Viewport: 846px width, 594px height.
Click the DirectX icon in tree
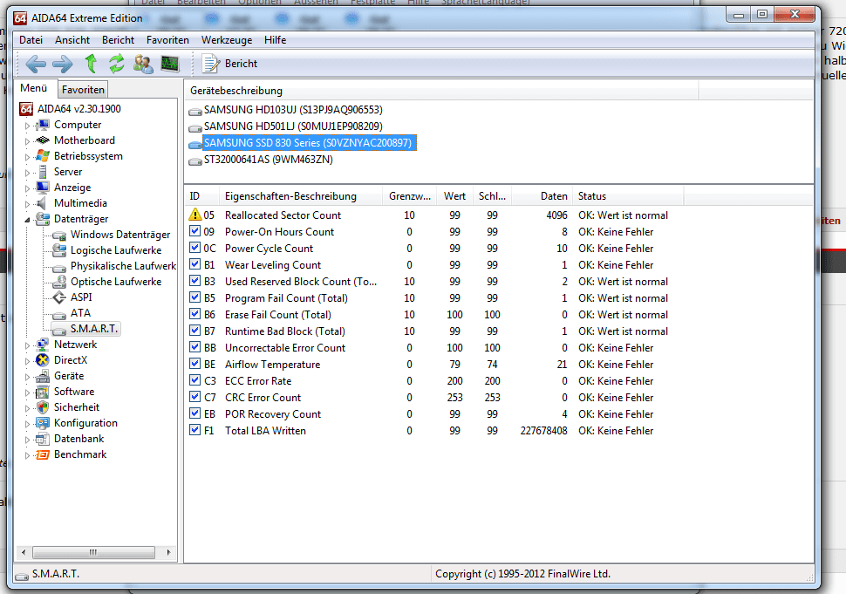(x=43, y=360)
